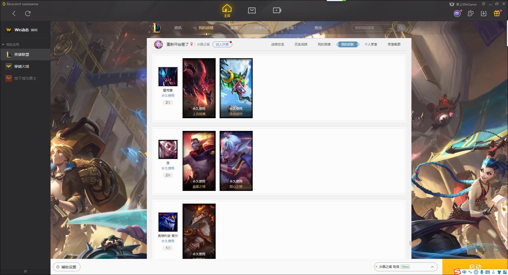Click the magnifier search button

click(x=401, y=28)
